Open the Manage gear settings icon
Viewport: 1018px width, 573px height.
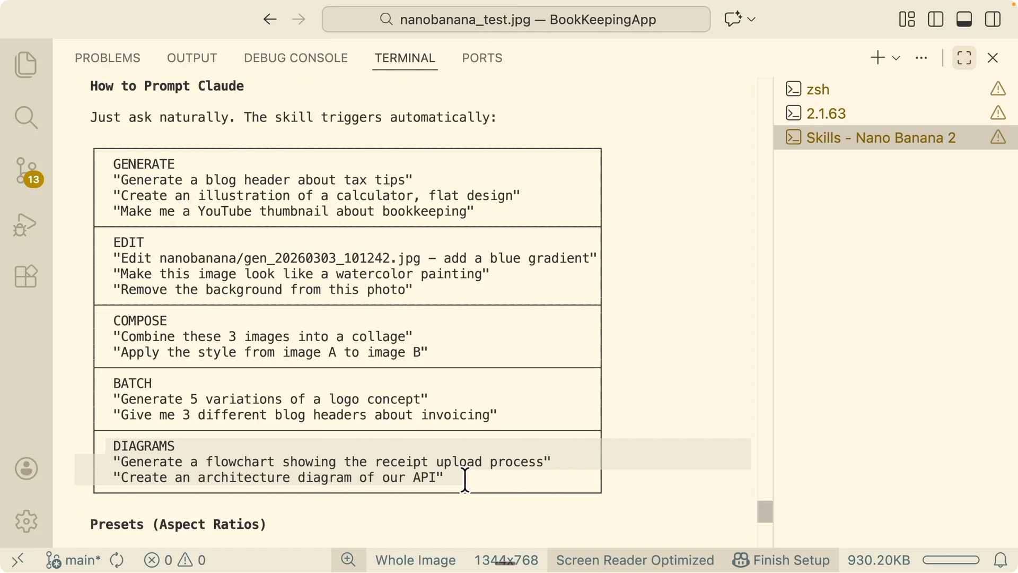click(x=26, y=522)
